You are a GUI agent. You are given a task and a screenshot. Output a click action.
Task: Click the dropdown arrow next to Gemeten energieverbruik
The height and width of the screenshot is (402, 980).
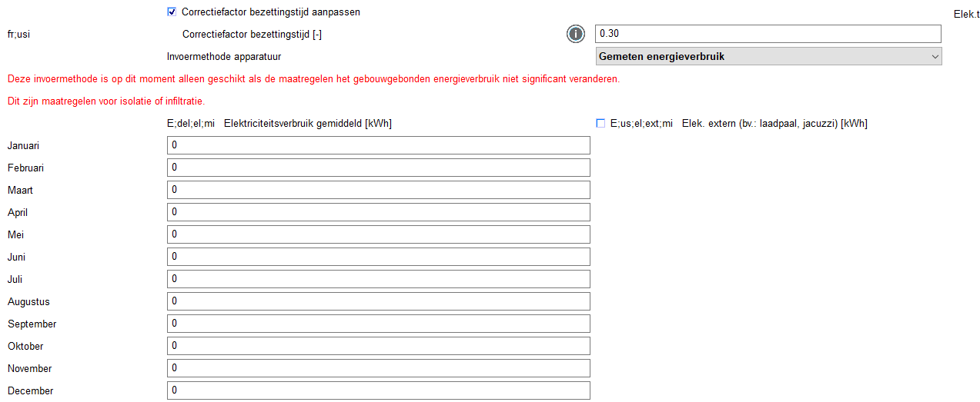coord(935,56)
